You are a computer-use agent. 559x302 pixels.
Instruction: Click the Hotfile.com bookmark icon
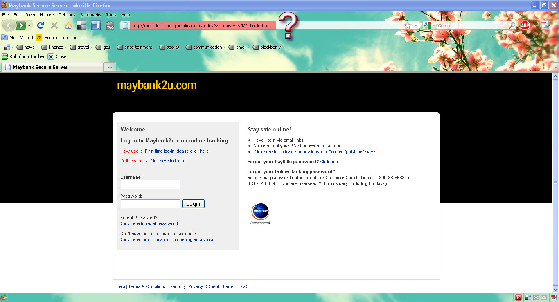point(38,37)
